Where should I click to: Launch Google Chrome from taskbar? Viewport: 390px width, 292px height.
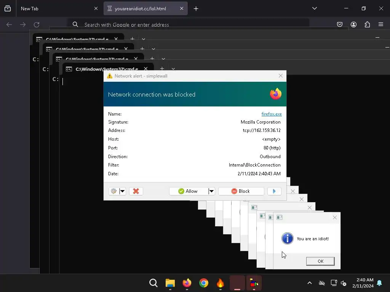click(204, 283)
